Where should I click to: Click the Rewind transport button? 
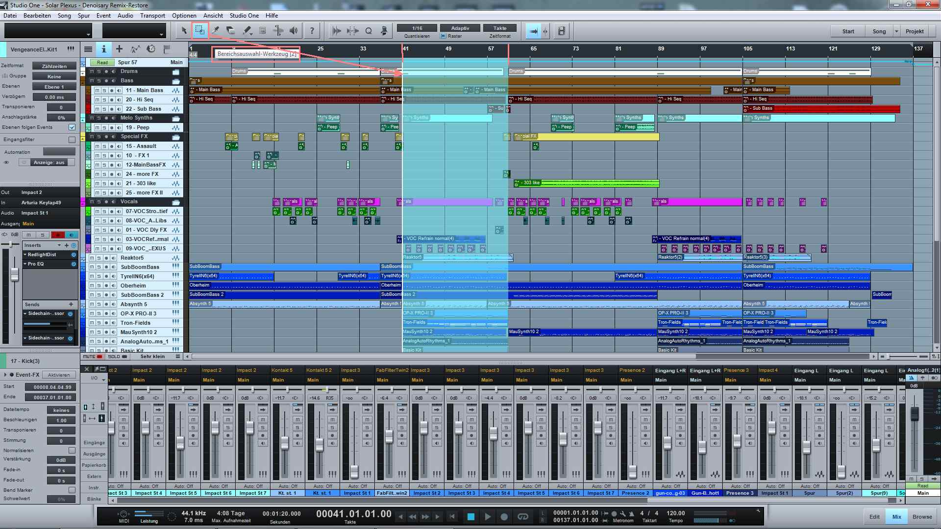[x=413, y=516]
